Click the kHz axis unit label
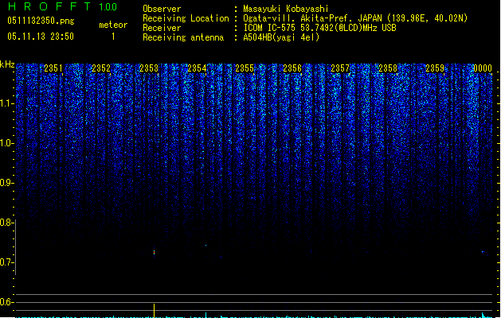 [7, 64]
